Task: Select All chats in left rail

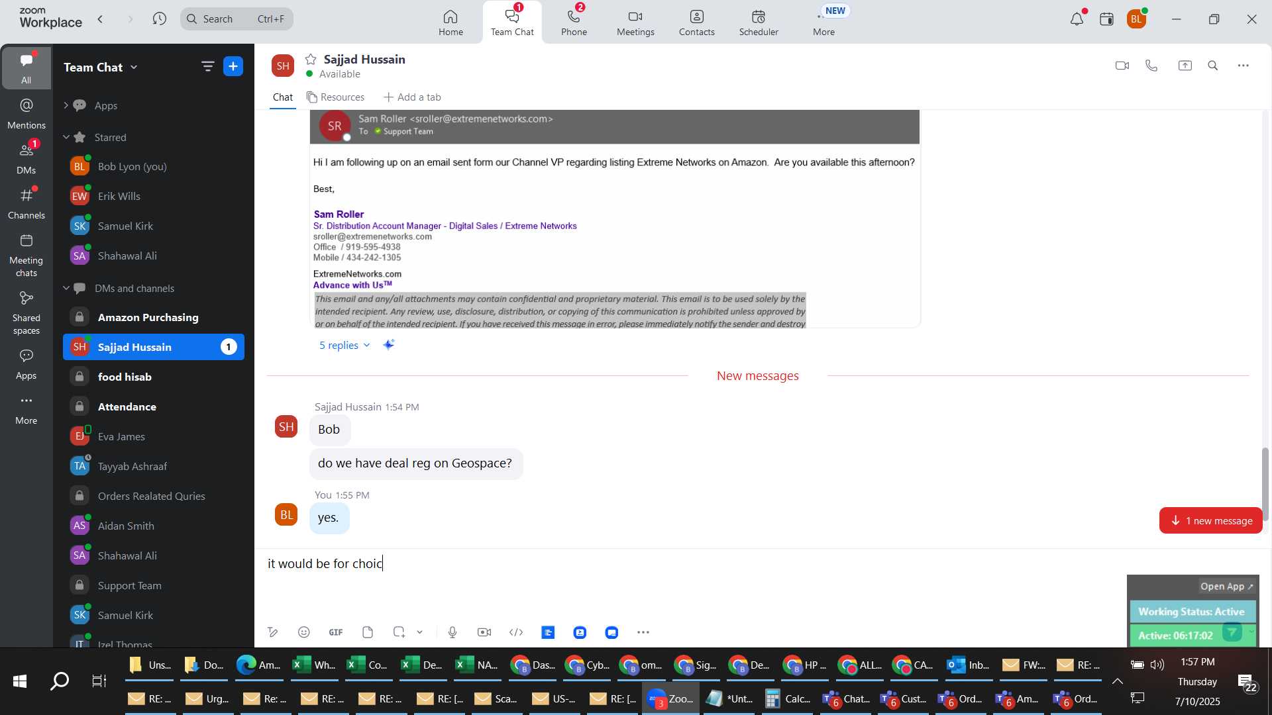Action: pos(26,68)
